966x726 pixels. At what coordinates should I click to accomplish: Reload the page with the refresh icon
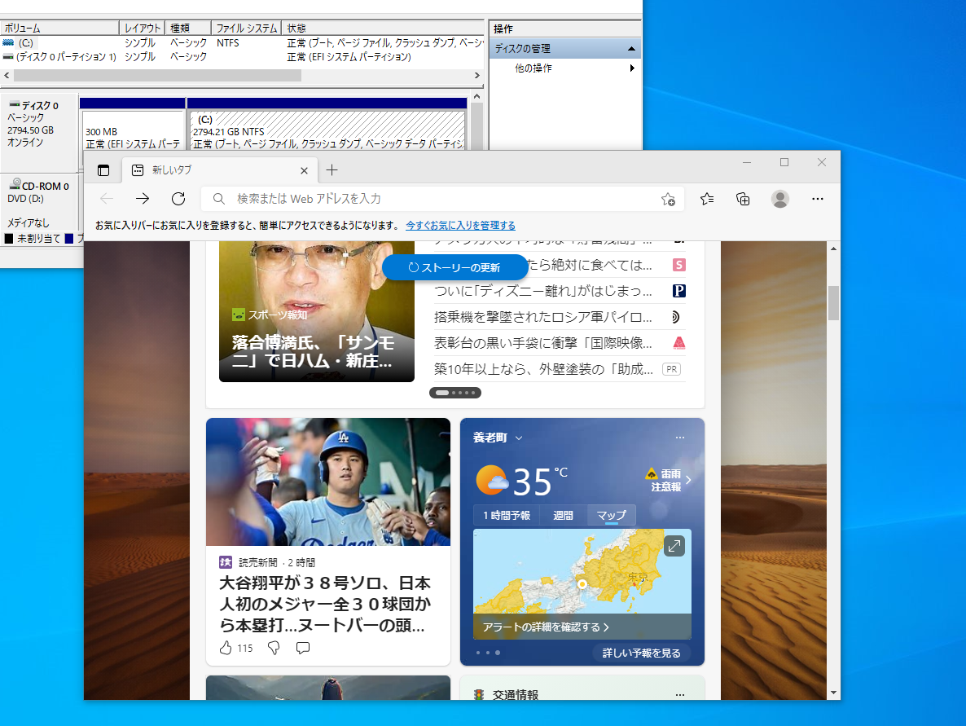pyautogui.click(x=178, y=199)
